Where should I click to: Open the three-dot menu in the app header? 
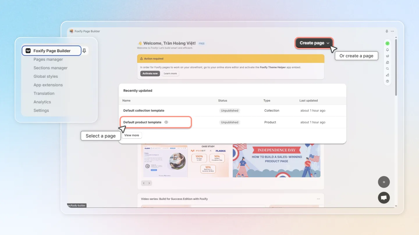tap(392, 31)
